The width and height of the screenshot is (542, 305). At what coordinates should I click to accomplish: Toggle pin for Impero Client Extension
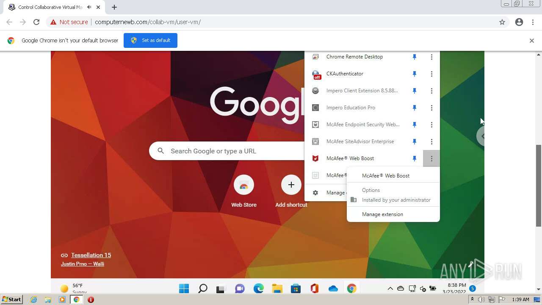pyautogui.click(x=415, y=91)
